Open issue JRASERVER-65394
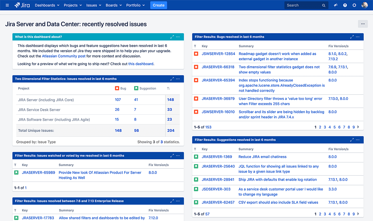The width and height of the screenshot is (373, 221). point(218,80)
